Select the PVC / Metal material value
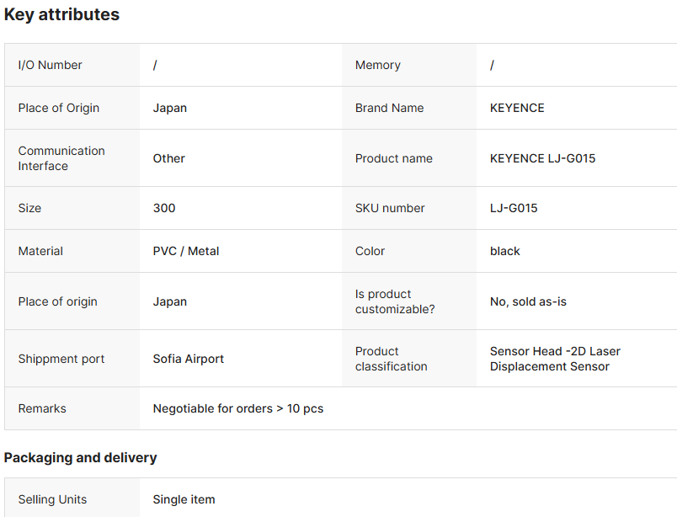Viewport: 677px width, 517px height. click(186, 251)
